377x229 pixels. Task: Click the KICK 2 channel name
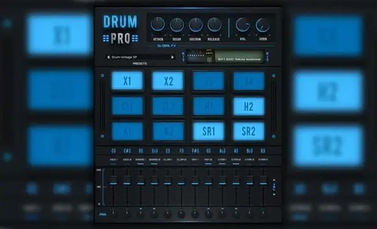(127, 160)
